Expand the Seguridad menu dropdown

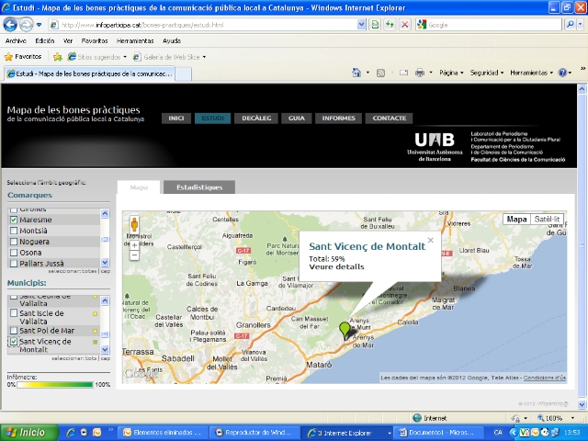tap(487, 73)
